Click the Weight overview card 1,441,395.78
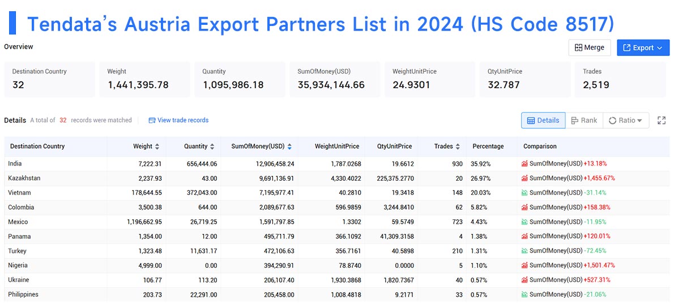 (144, 79)
